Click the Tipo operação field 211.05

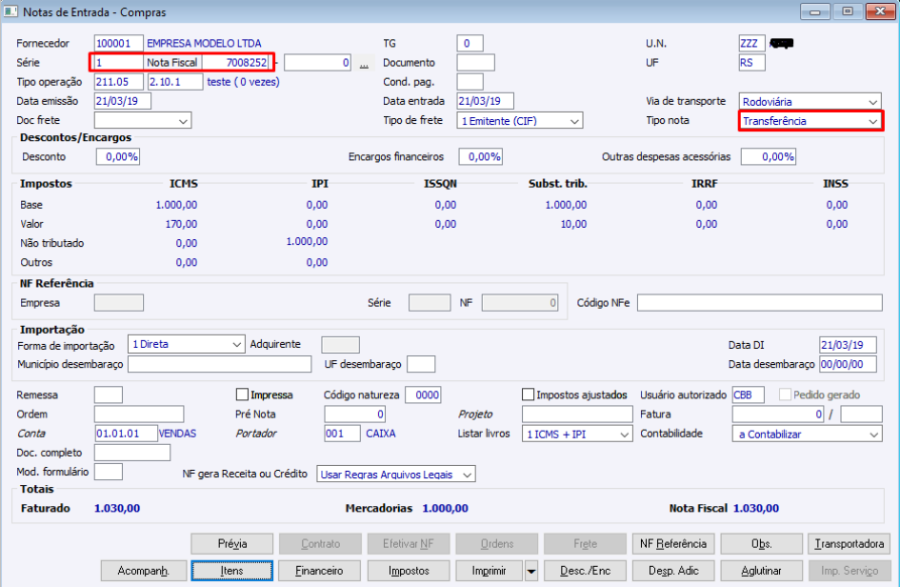119,82
